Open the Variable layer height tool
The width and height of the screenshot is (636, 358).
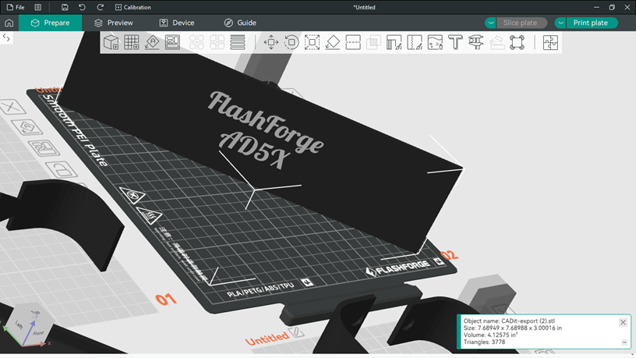[238, 42]
